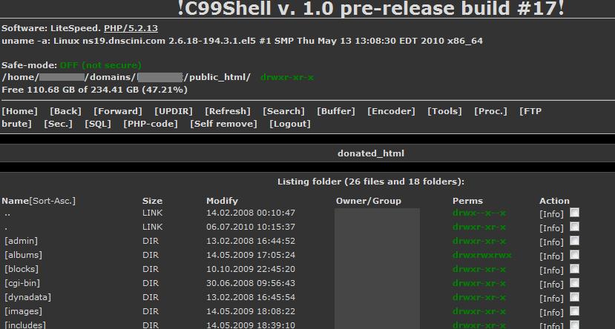Open the [SQL] manager link
615x329 pixels.
coord(98,124)
